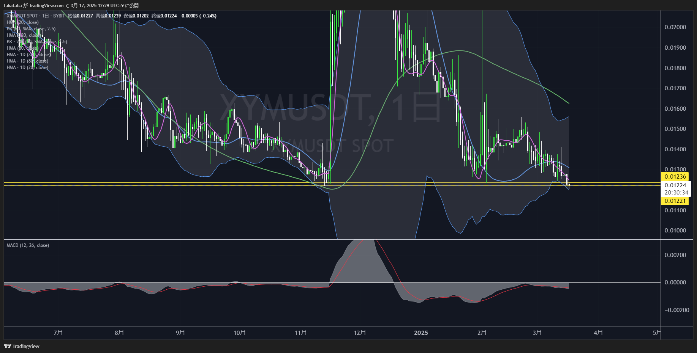Click the 終値 0.01224 close value
This screenshot has width=697, height=353.
click(164, 16)
